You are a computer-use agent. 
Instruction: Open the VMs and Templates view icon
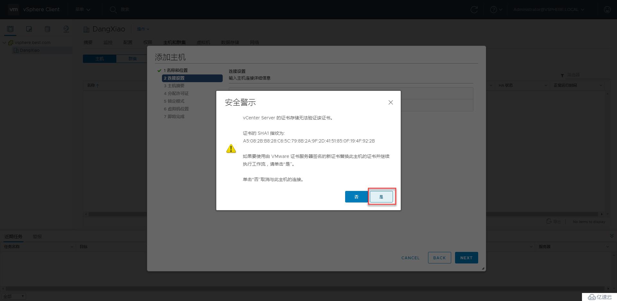(29, 29)
